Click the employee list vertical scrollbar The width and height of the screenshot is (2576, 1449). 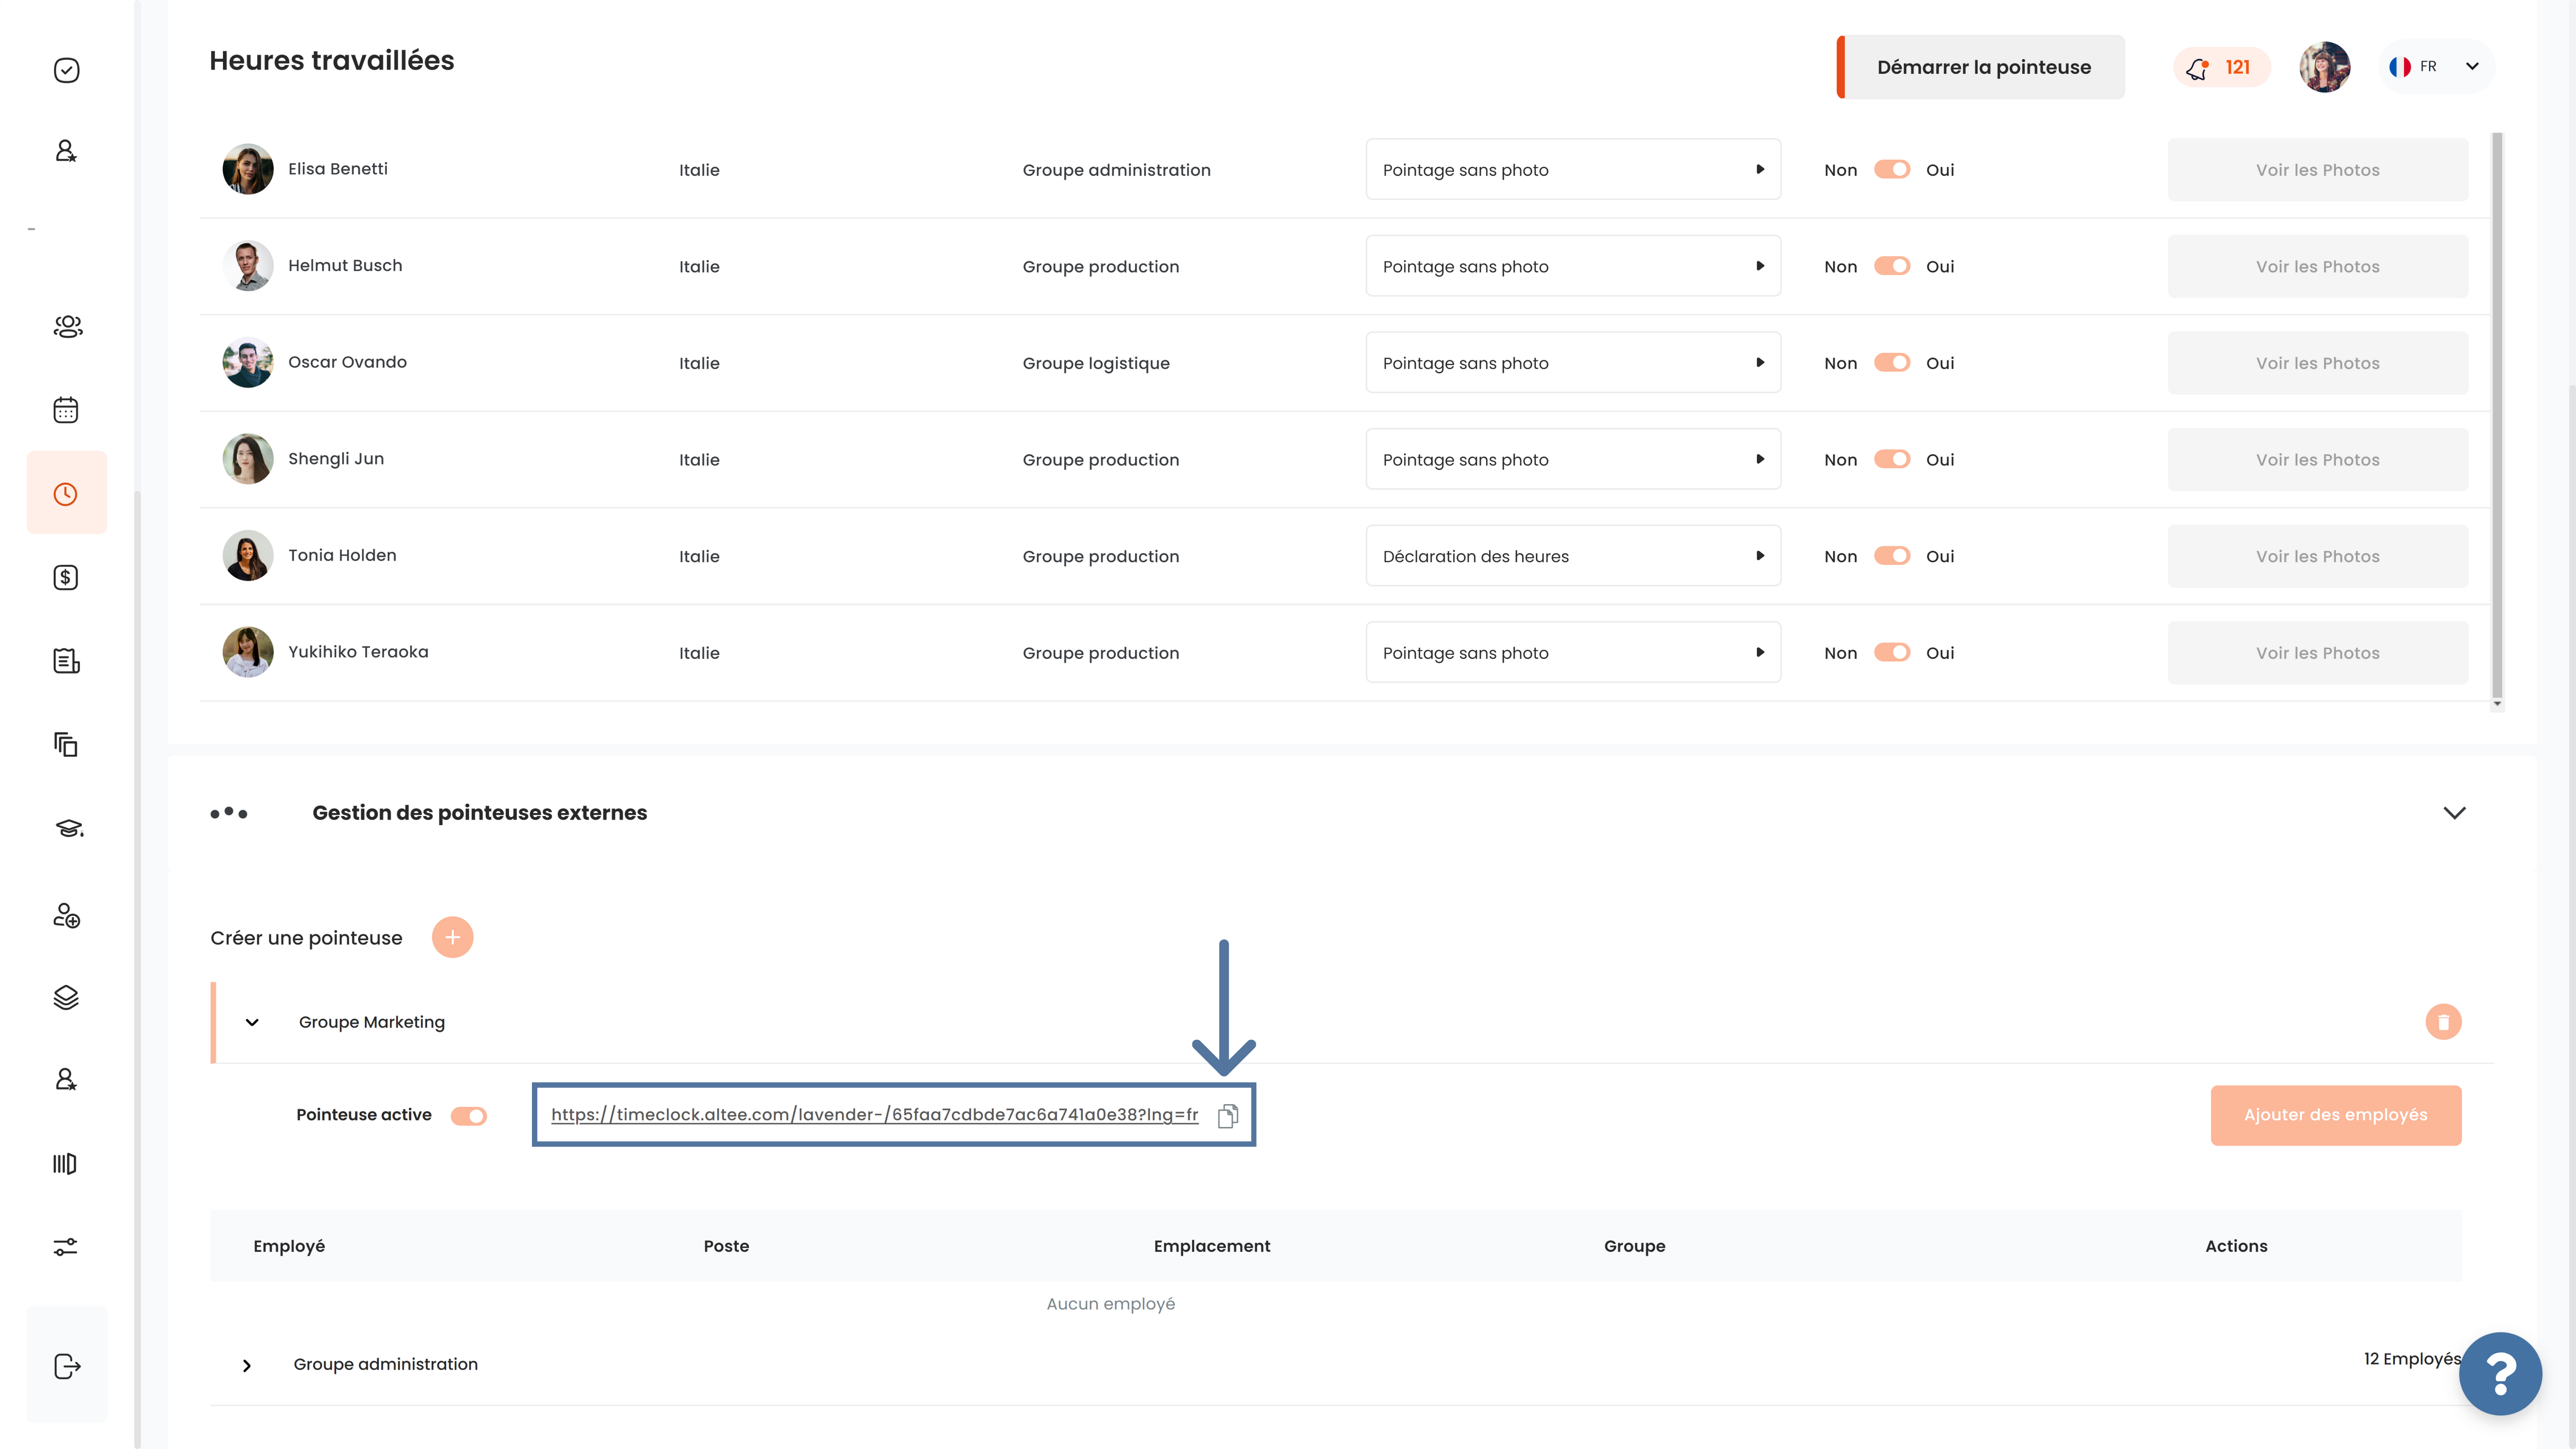[x=2496, y=415]
